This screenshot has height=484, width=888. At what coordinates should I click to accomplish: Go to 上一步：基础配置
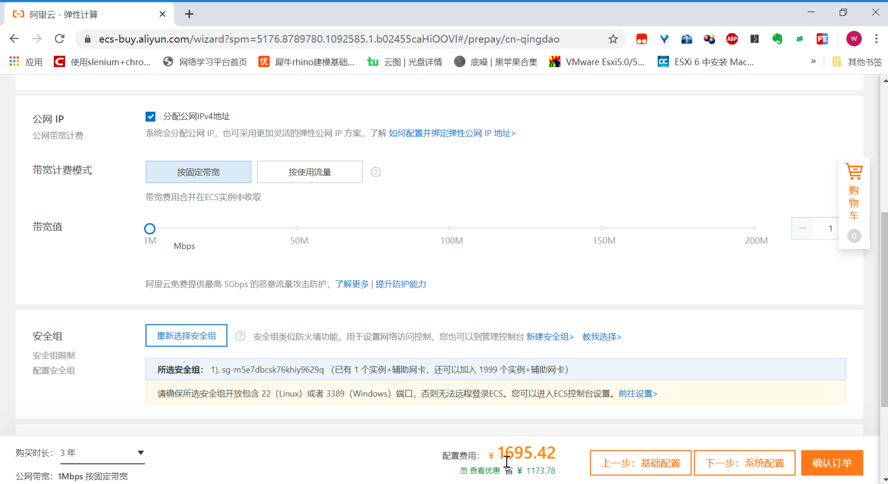640,463
